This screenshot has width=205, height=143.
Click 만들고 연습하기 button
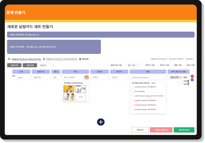(161, 130)
